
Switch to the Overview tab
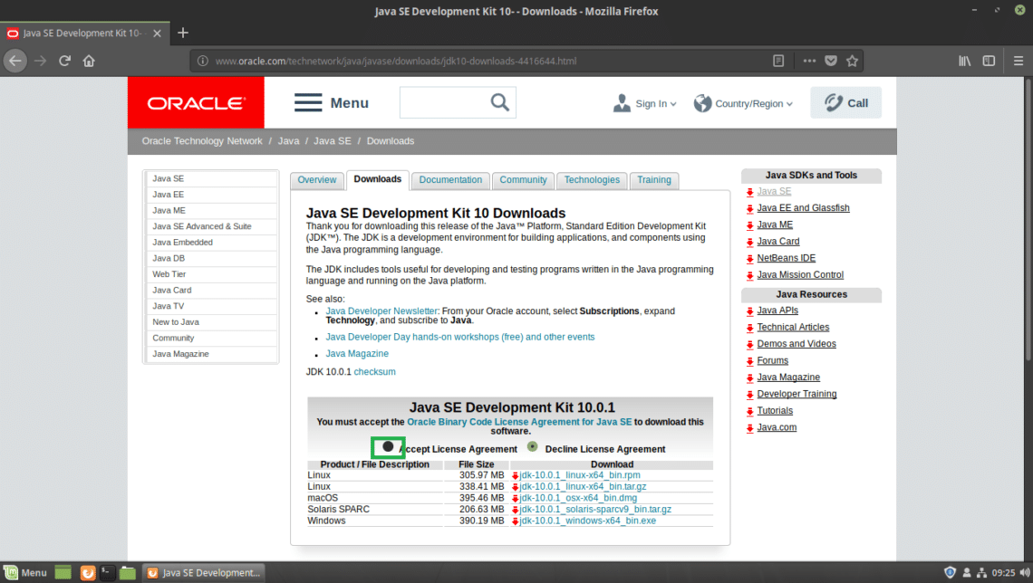(x=317, y=180)
